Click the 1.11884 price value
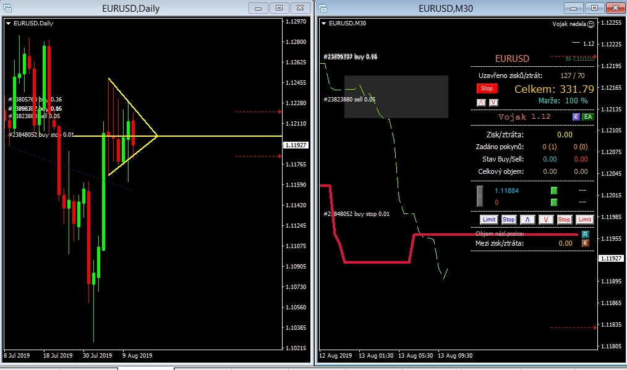The image size is (627, 370). click(506, 191)
